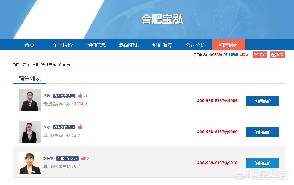
Task: Open 胡艳艳's profile photo
Action: tap(30, 163)
